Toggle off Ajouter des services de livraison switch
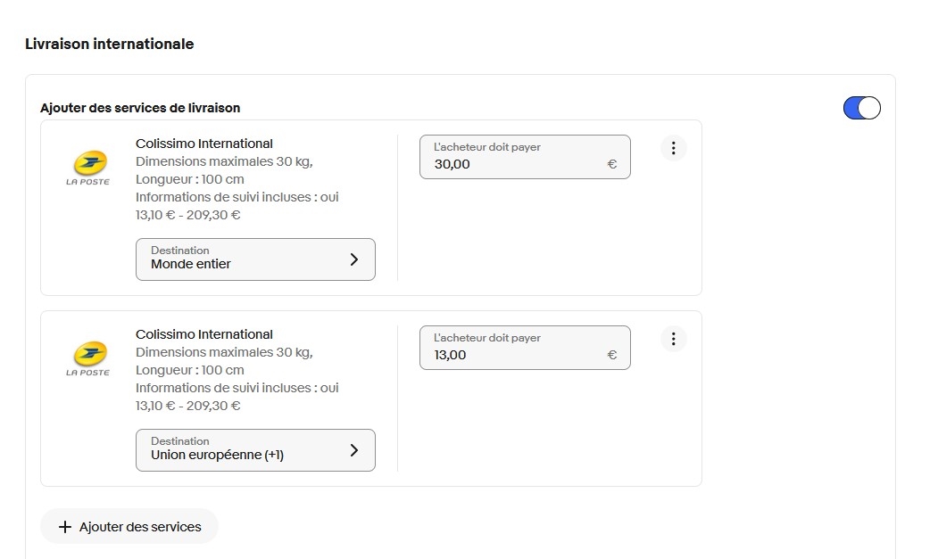This screenshot has height=559, width=938. click(x=861, y=108)
